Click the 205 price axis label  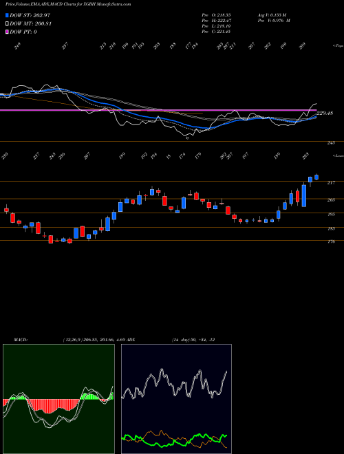331,199
